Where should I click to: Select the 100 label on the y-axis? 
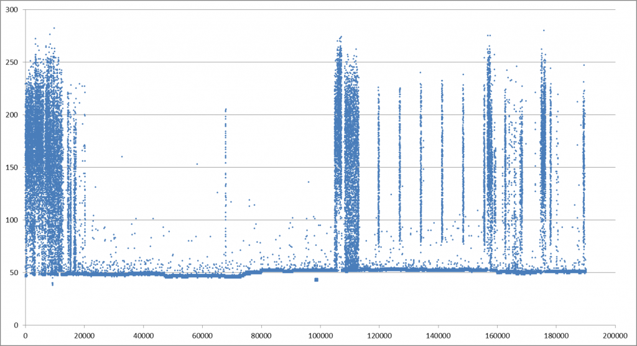[12, 220]
